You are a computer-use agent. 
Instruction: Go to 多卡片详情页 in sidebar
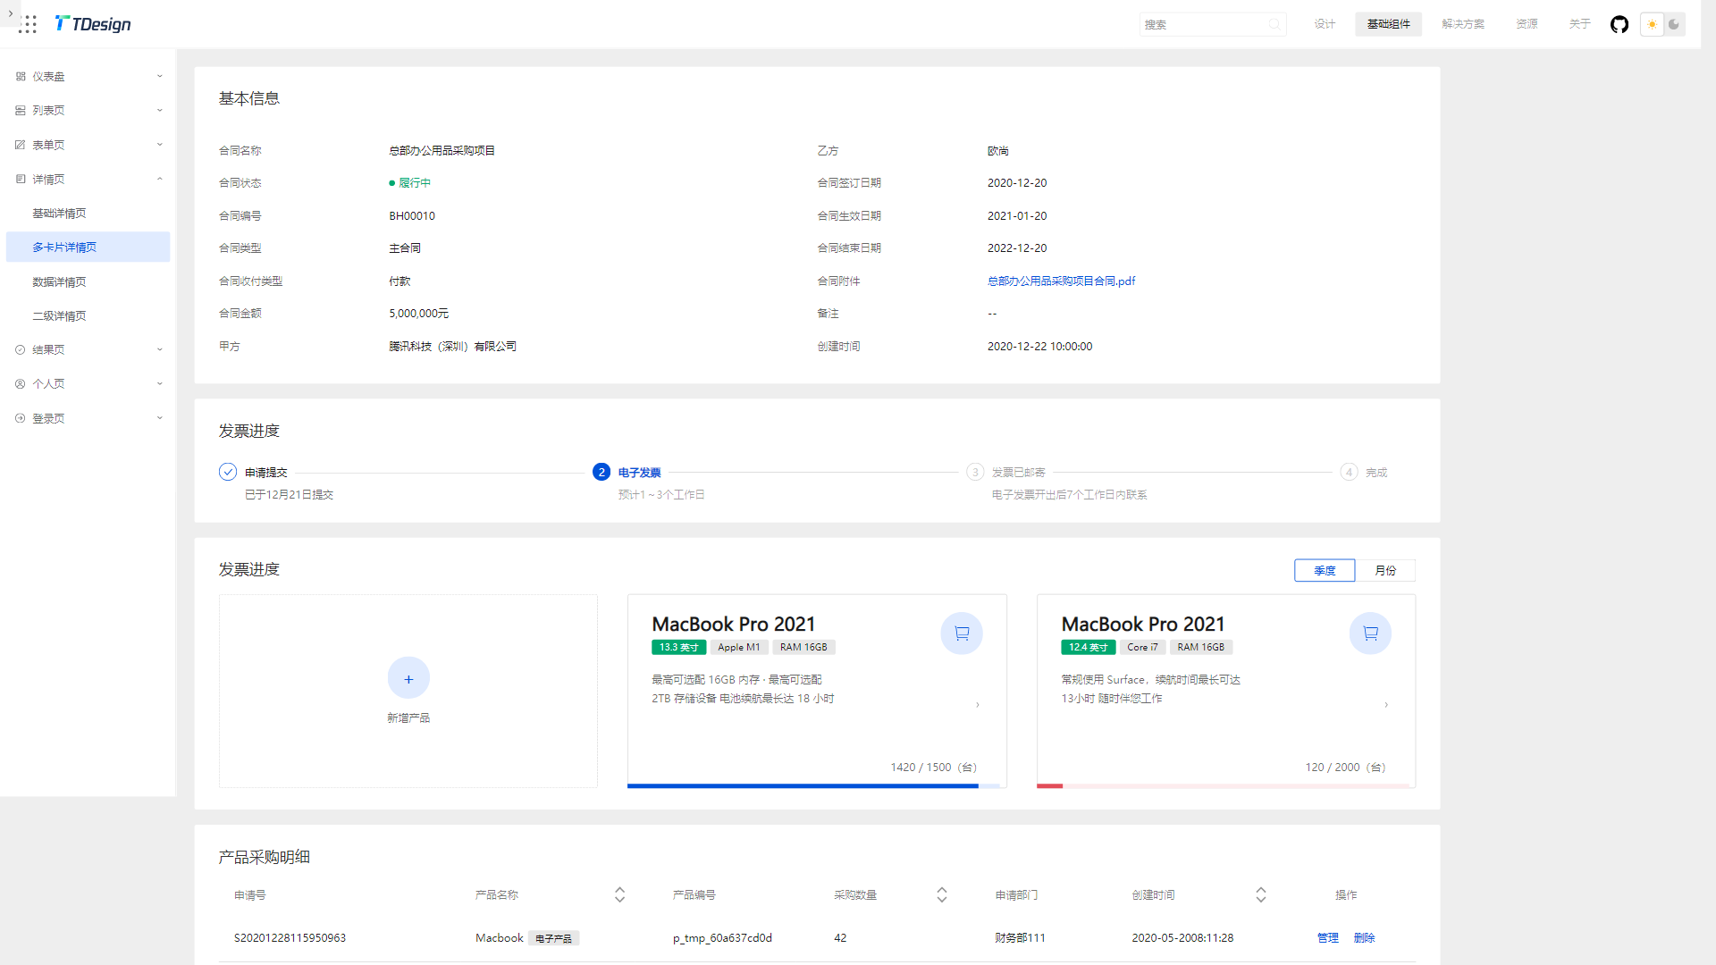point(88,248)
